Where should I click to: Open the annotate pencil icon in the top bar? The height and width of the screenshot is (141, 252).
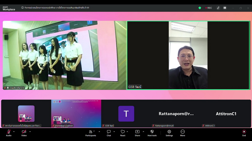(218, 8)
